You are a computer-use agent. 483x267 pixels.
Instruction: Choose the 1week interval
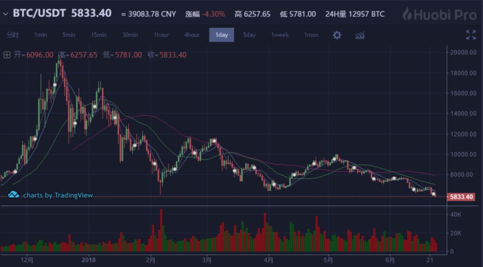coord(280,35)
